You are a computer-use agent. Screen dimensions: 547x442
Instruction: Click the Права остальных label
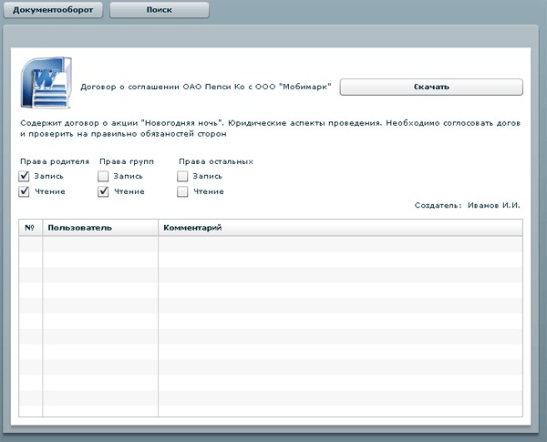coord(216,161)
